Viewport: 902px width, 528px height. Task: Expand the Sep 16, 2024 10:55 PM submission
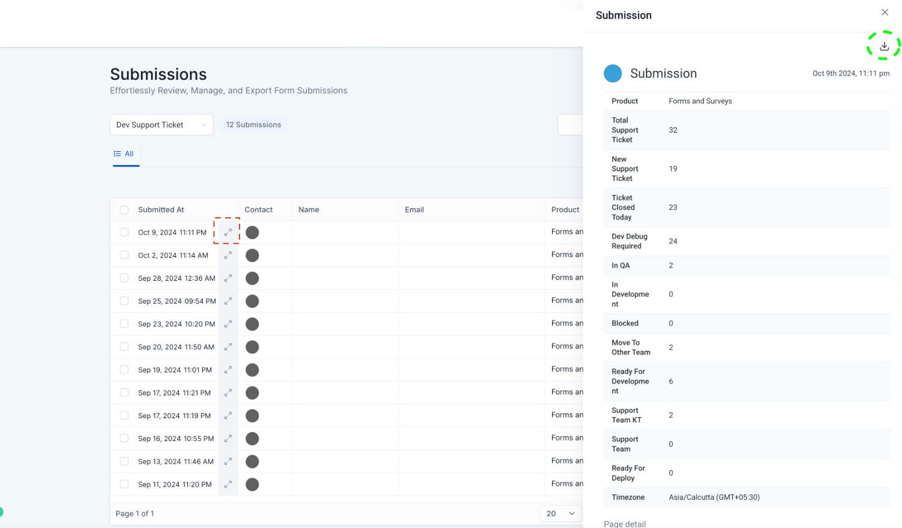click(228, 439)
